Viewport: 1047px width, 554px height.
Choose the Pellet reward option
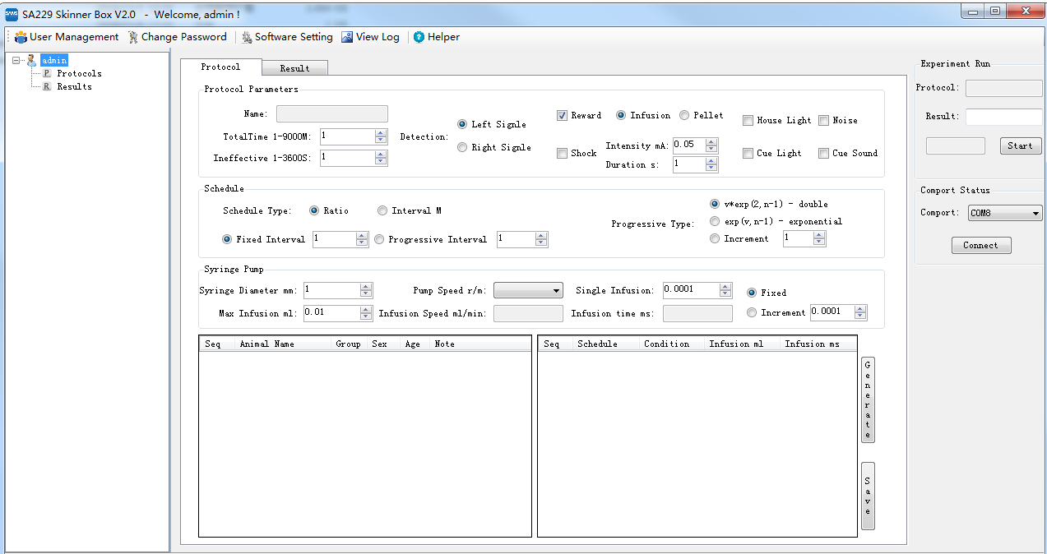[684, 115]
